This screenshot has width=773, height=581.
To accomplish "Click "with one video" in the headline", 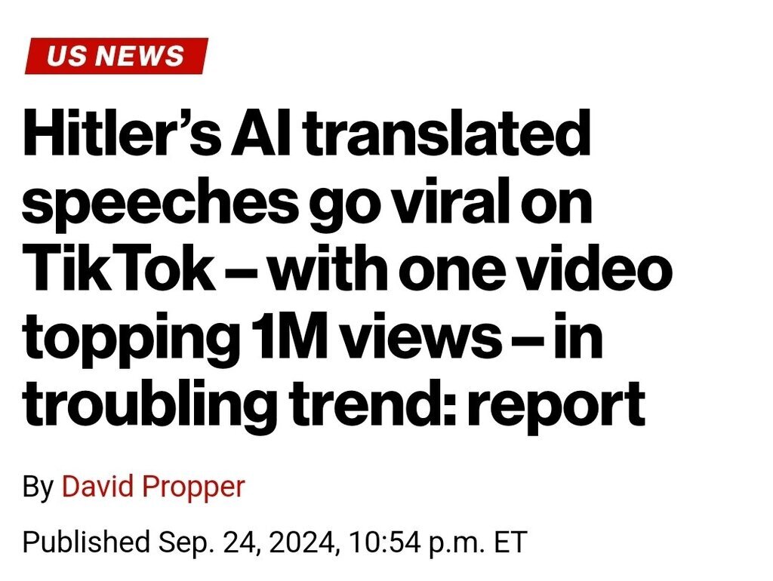I will pos(470,269).
